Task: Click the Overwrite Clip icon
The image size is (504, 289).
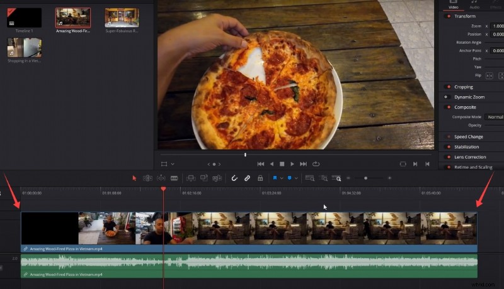Action: (x=203, y=178)
